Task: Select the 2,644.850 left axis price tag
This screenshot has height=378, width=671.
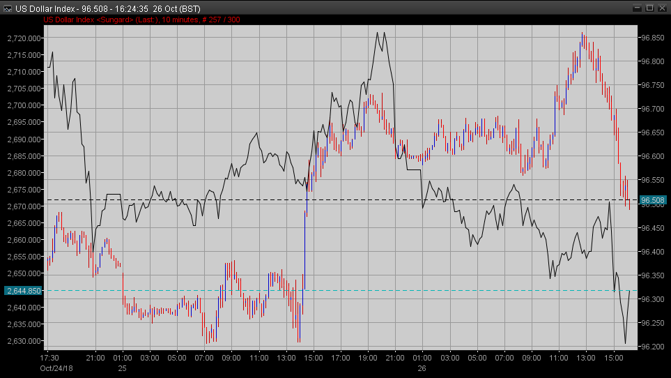Action: [x=22, y=290]
